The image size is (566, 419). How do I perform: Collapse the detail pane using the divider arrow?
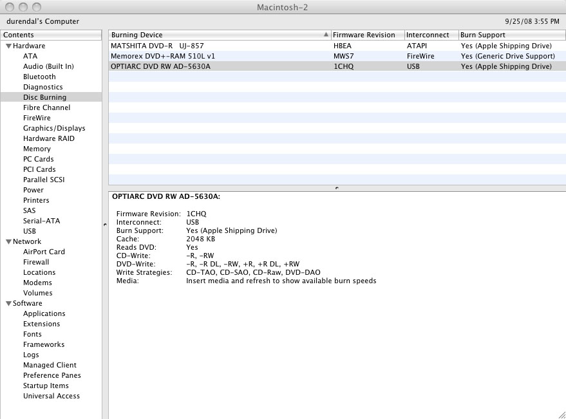[x=336, y=187]
